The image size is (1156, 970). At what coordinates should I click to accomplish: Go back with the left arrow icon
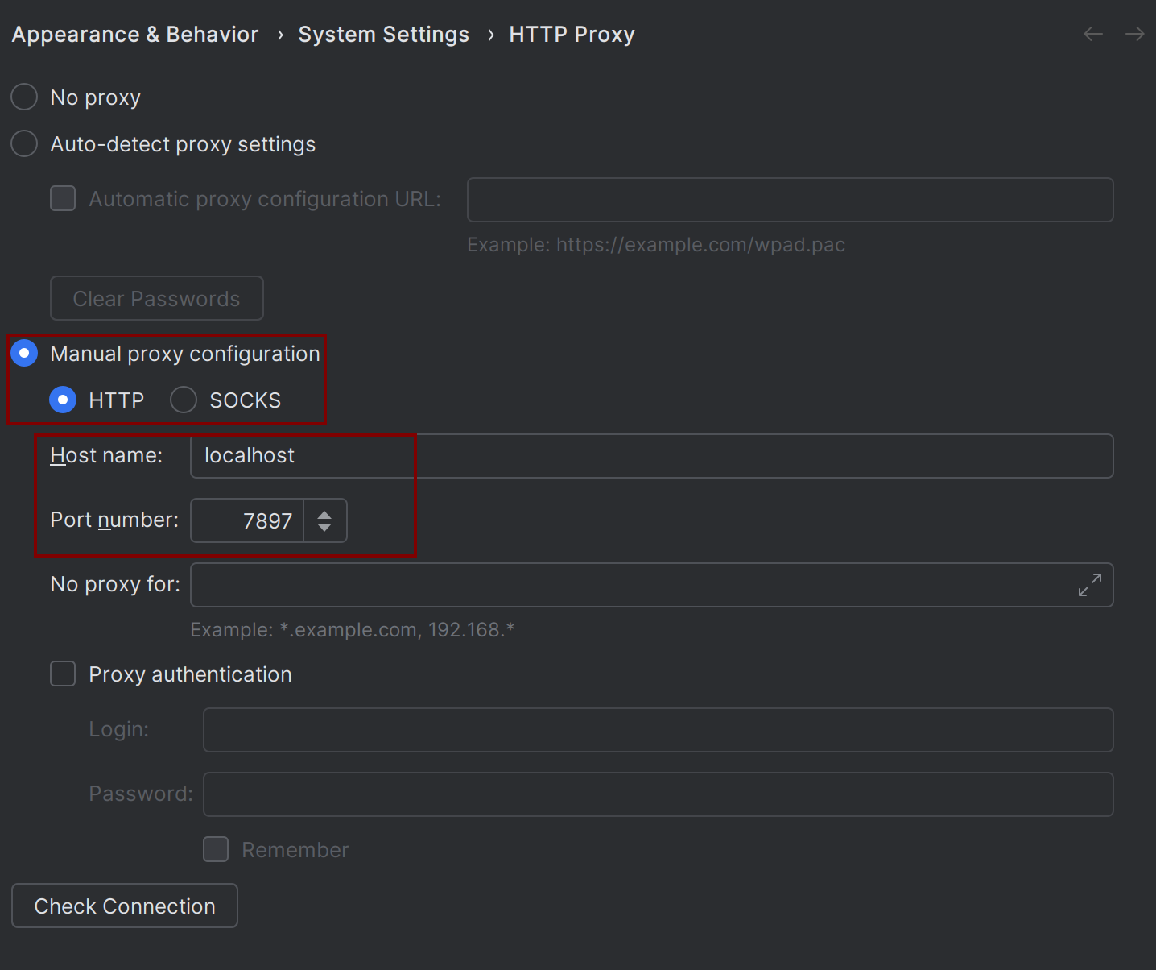pyautogui.click(x=1092, y=34)
